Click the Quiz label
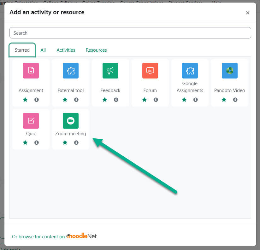 click(31, 134)
